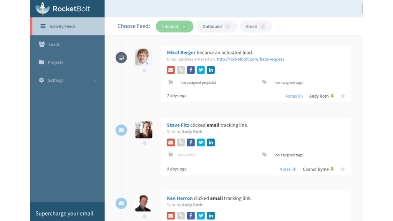The height and width of the screenshot is (221, 393).
Task: Click the tags icon in Mikel Berger's card
Action: (264, 82)
